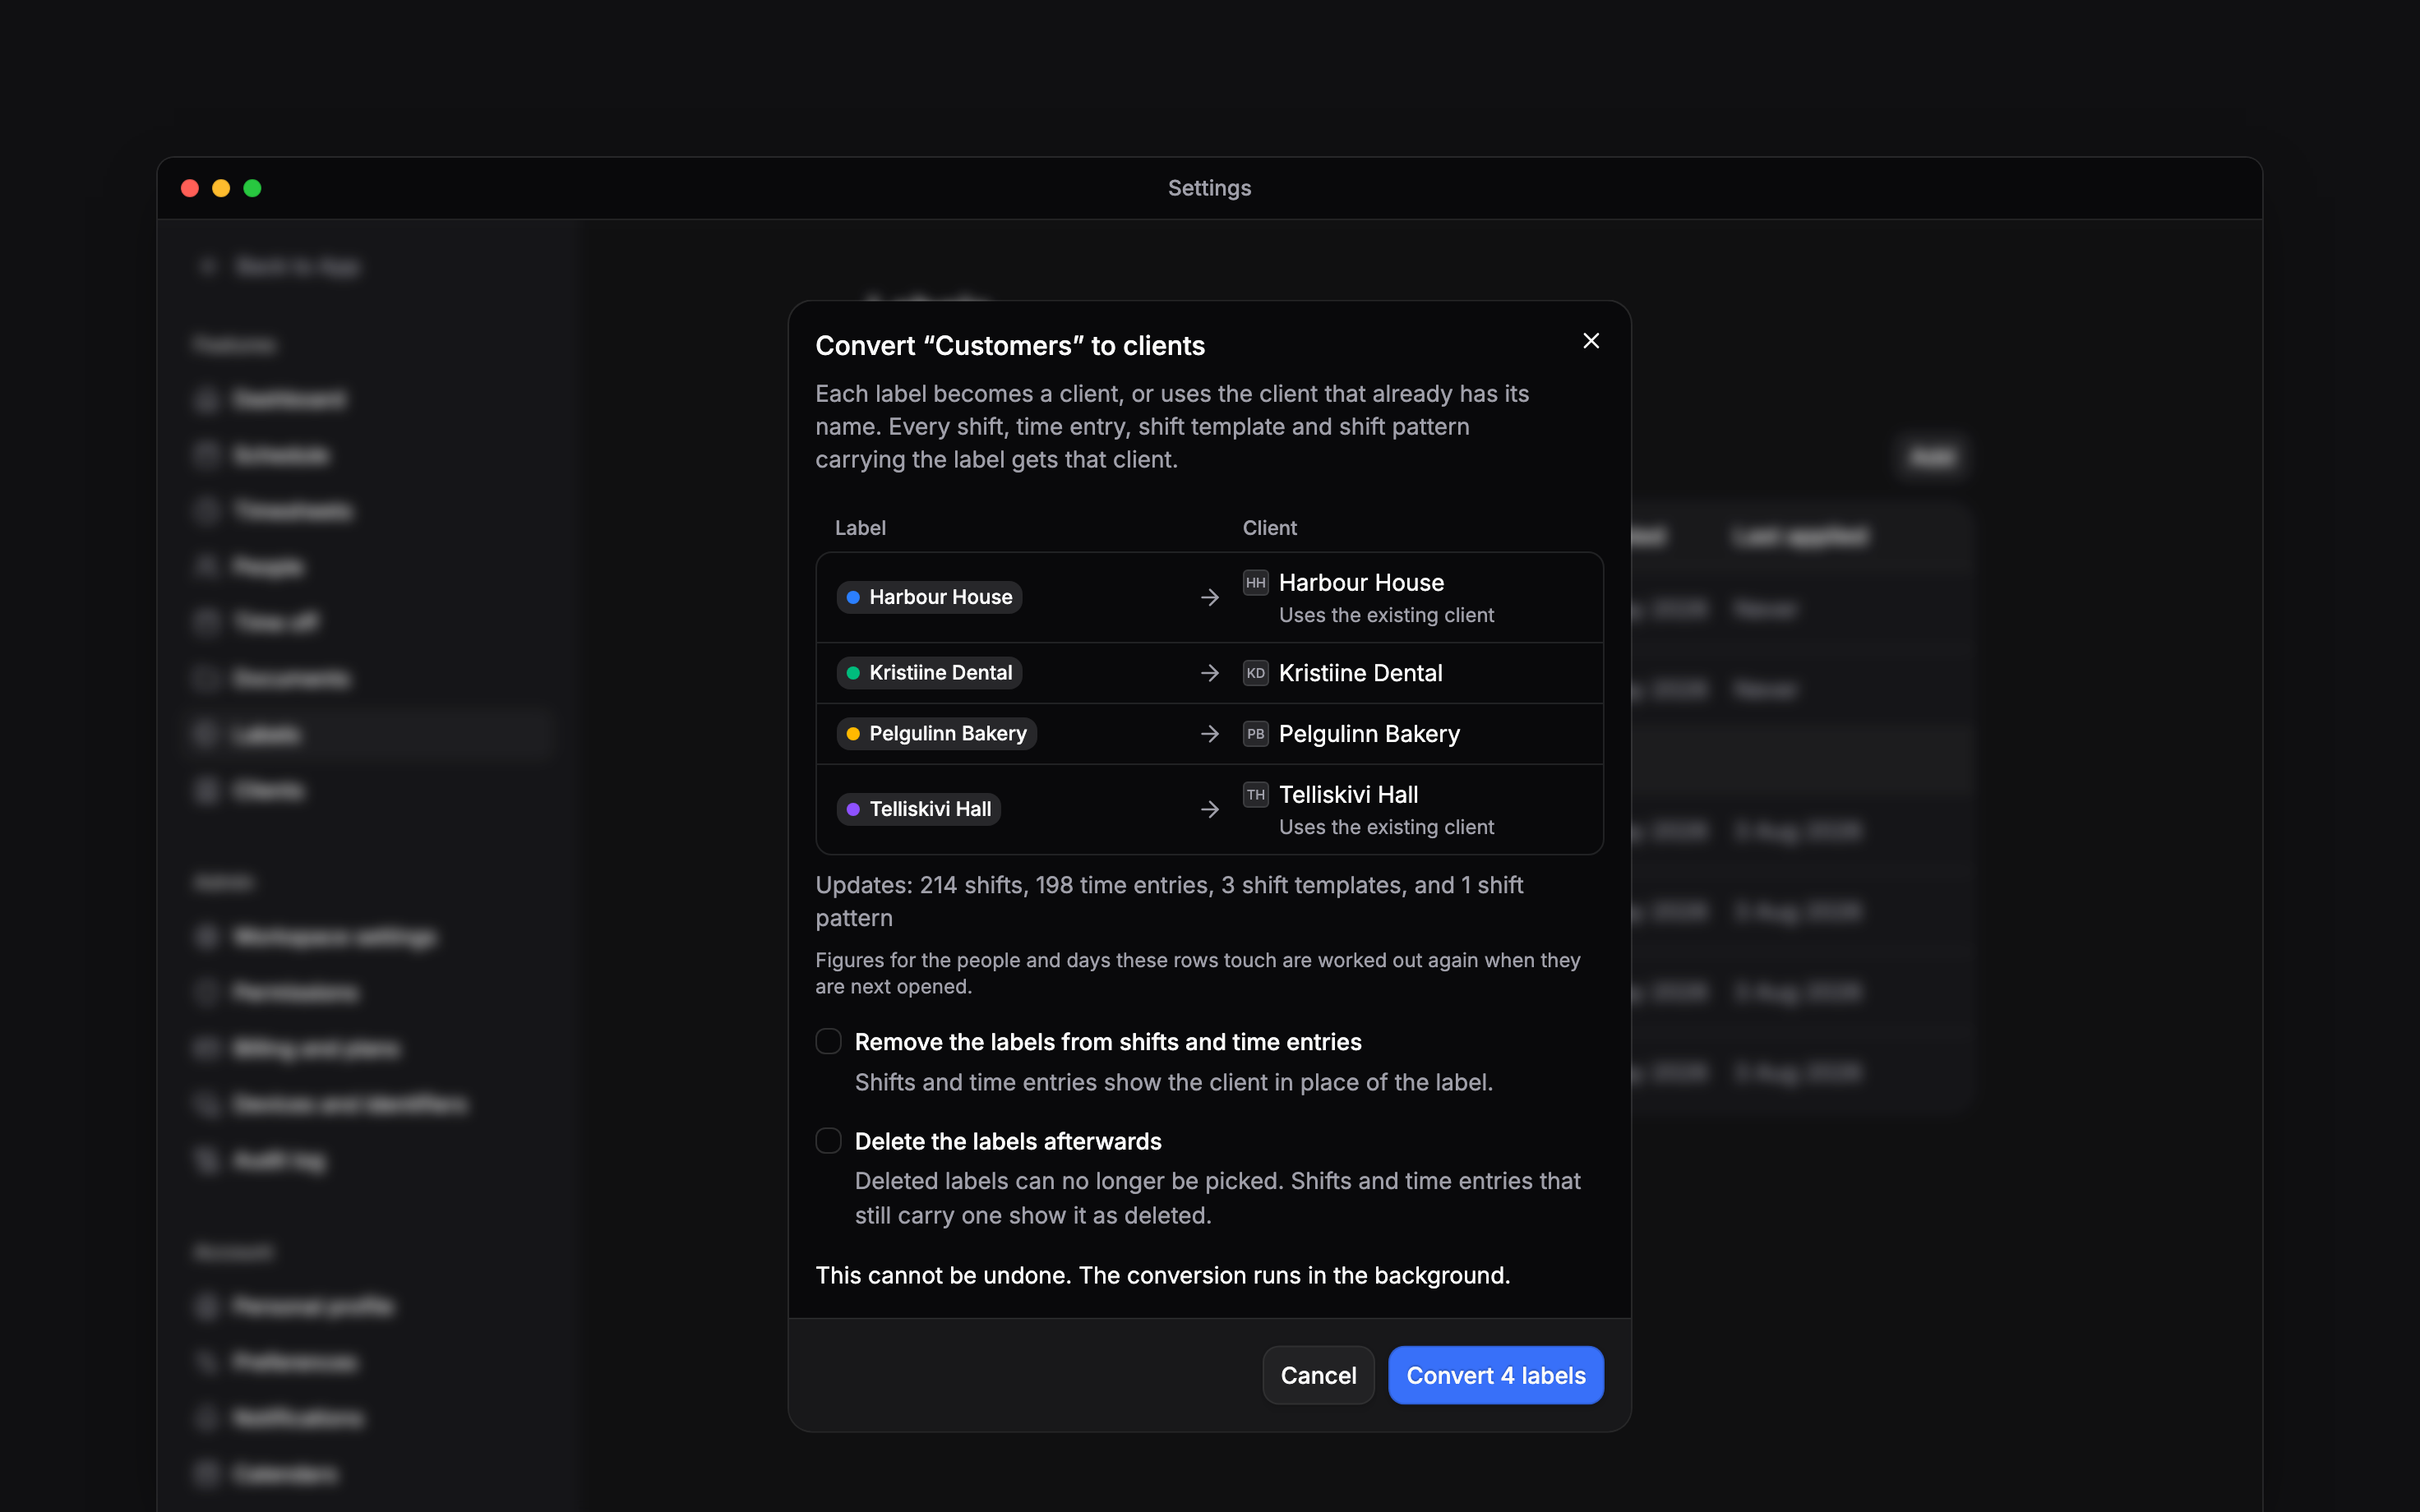Click the arrow icon in the Telliskivi Hall row
This screenshot has height=1512, width=2420.
click(1209, 809)
